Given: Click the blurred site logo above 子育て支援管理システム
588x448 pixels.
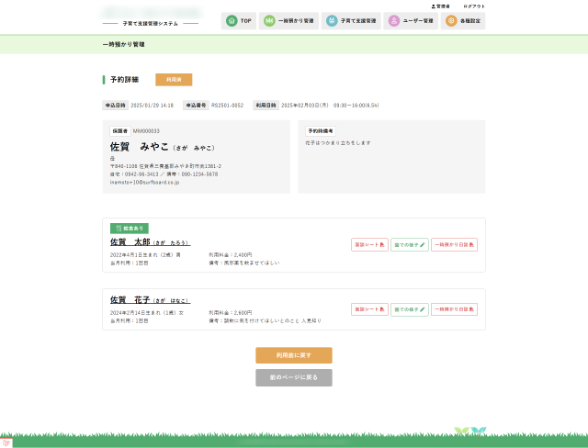Looking at the screenshot, I should (x=152, y=12).
